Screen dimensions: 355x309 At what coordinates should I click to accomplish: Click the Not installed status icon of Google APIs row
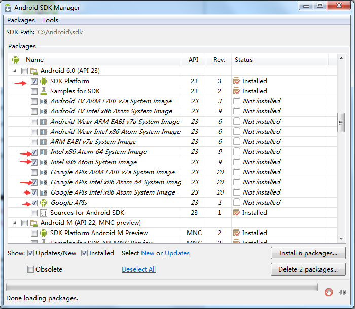click(237, 202)
